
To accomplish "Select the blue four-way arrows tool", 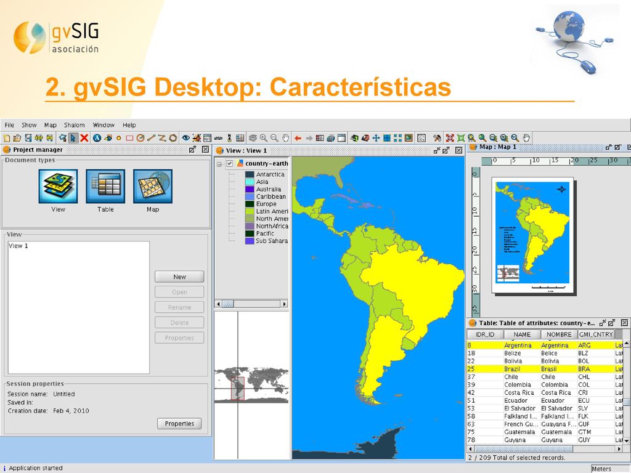I will coord(376,139).
